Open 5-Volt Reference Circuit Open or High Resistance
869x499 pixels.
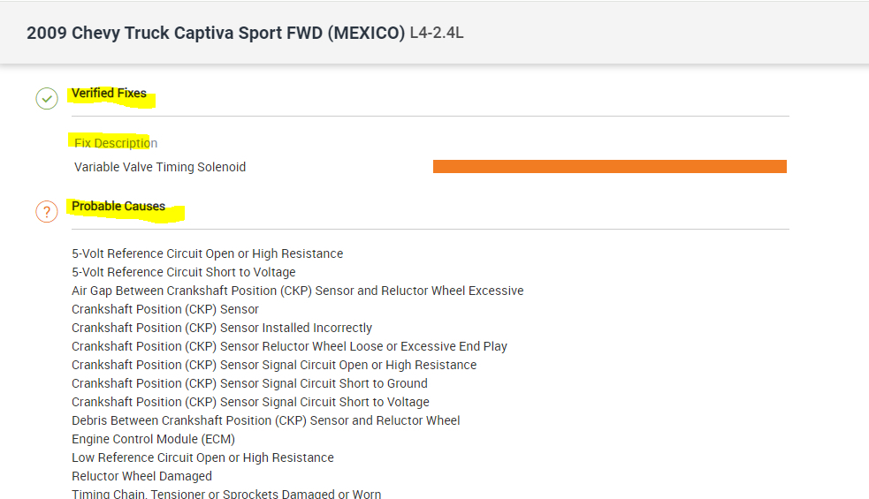(x=207, y=253)
